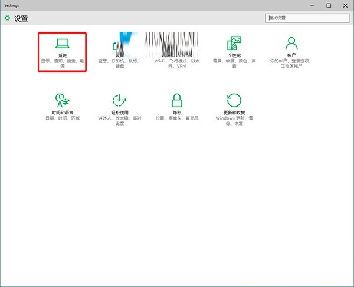
Task: Open the 轻松使用 ease of access icon
Action: [119, 100]
